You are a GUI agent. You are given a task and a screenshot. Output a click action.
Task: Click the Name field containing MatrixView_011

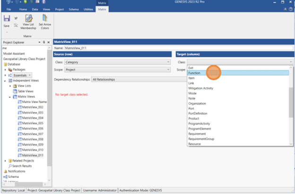[118, 48]
